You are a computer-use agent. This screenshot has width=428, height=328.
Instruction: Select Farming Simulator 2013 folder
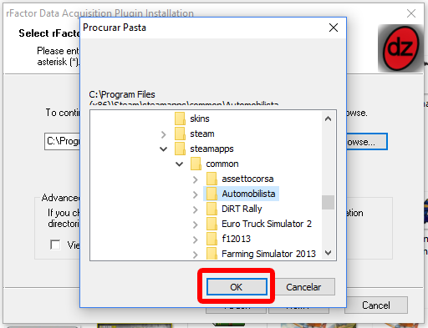[x=268, y=254]
